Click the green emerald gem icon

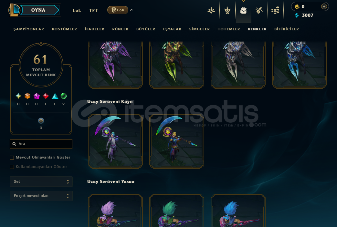tap(64, 96)
